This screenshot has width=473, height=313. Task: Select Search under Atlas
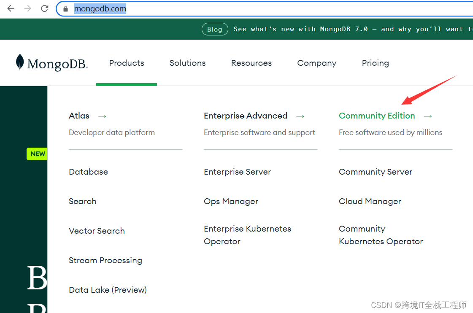pyautogui.click(x=83, y=202)
